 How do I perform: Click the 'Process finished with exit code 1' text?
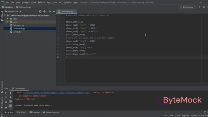[x=33, y=105]
